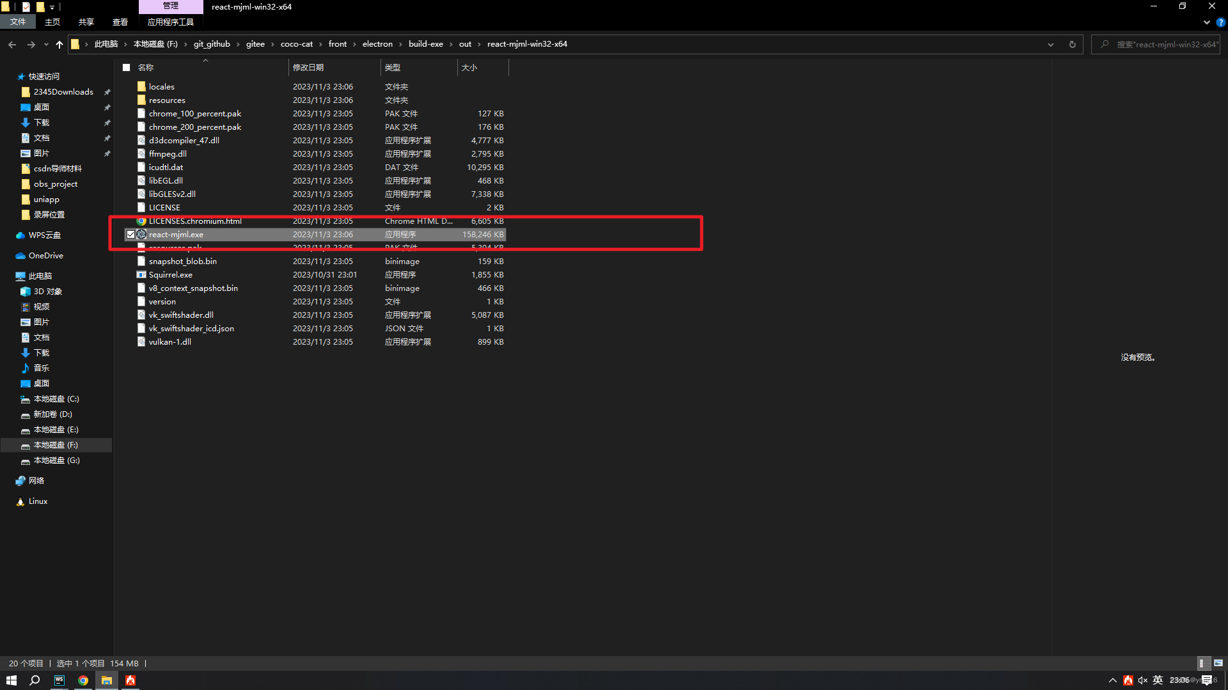The height and width of the screenshot is (690, 1228).
Task: Sort by the 大小 column header
Action: (x=483, y=68)
